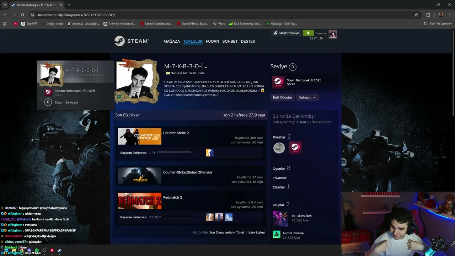Viewport: 455px width, 256px height.
Task: Open the Chrome apps grid in bookmarks bar
Action: pos(5,24)
